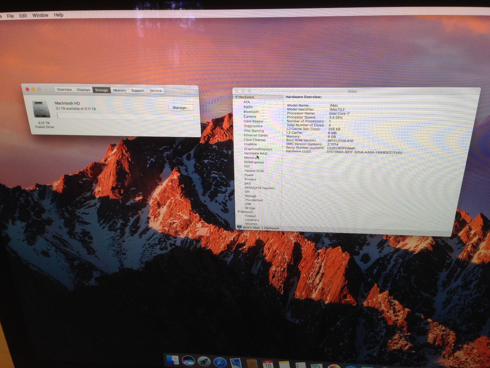The width and height of the screenshot is (490, 368).
Task: Open the Help menu
Action: coord(59,15)
